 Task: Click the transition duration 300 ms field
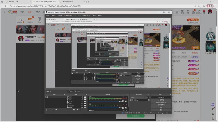coord(141,100)
